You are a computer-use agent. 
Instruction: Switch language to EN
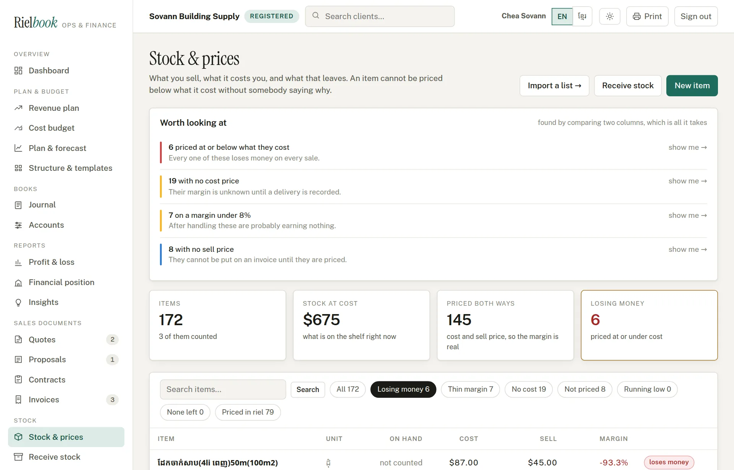click(562, 16)
